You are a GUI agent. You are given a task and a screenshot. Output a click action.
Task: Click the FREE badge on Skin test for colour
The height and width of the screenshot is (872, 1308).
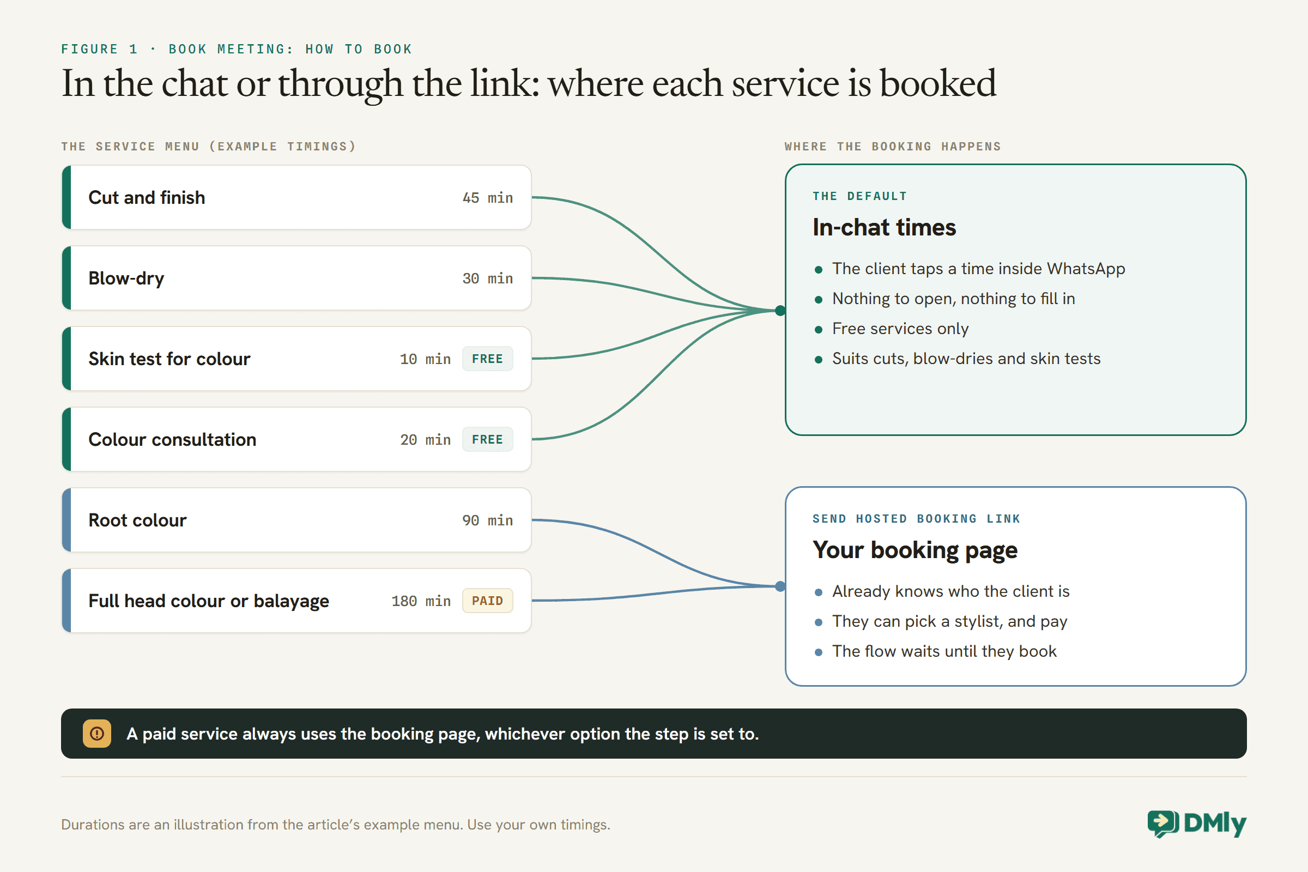[487, 359]
